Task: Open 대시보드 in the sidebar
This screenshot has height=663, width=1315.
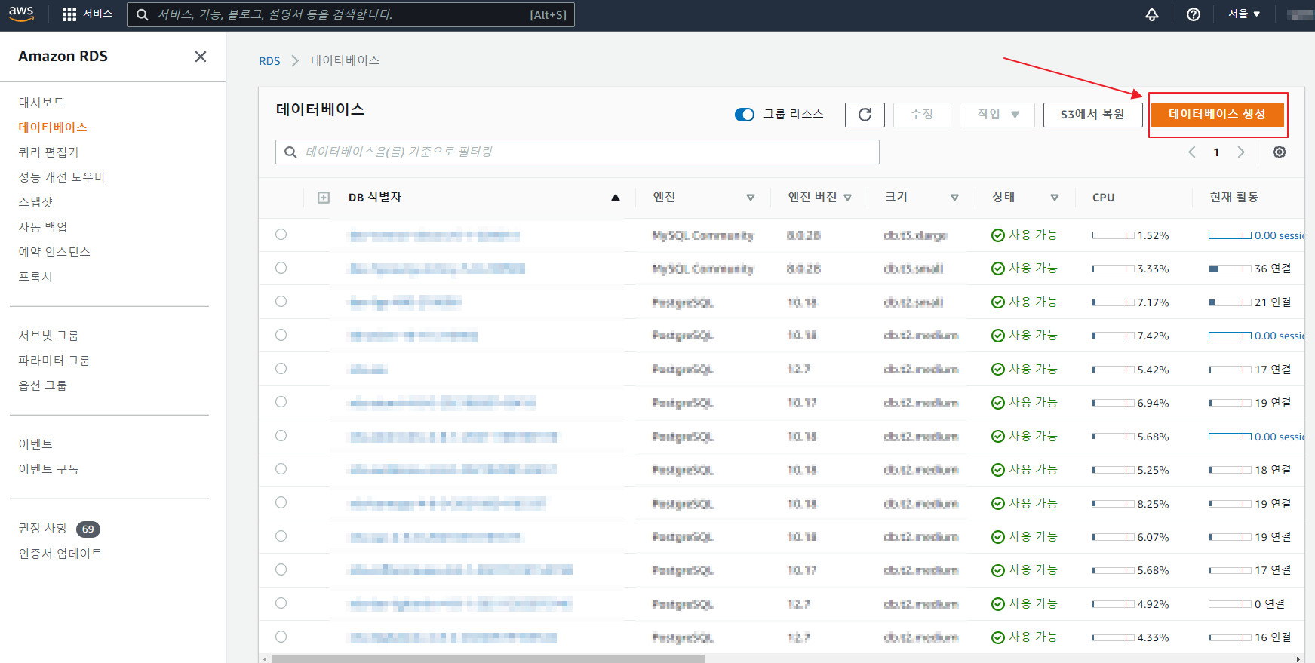Action: click(41, 103)
